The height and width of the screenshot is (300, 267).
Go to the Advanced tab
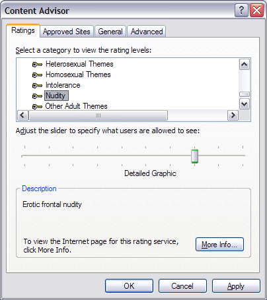147,32
